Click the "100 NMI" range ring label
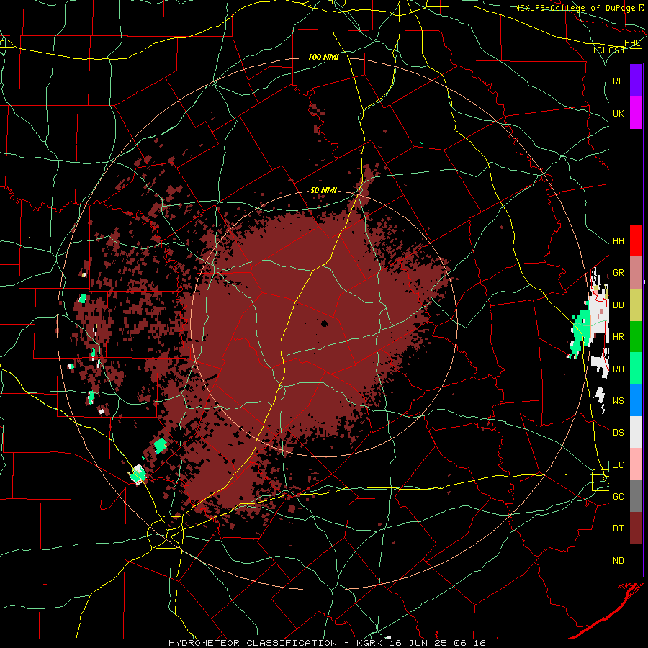The width and height of the screenshot is (648, 648). tap(323, 57)
